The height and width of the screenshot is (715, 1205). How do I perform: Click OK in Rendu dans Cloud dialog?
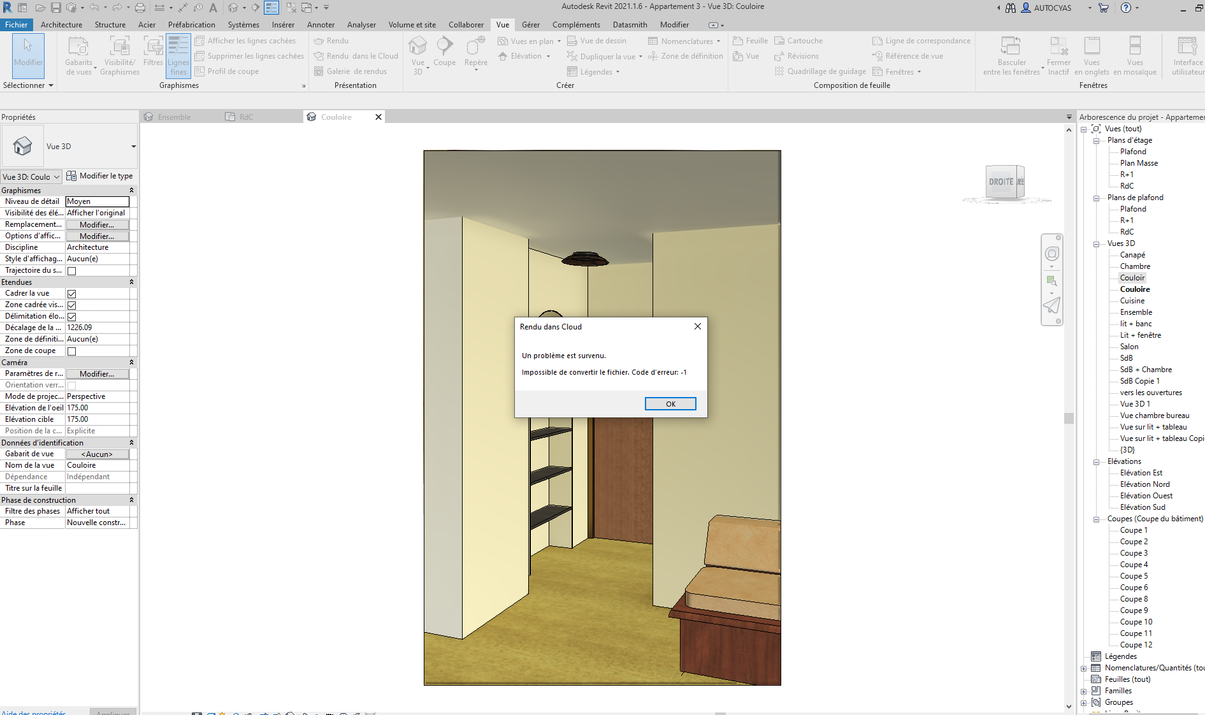click(670, 404)
